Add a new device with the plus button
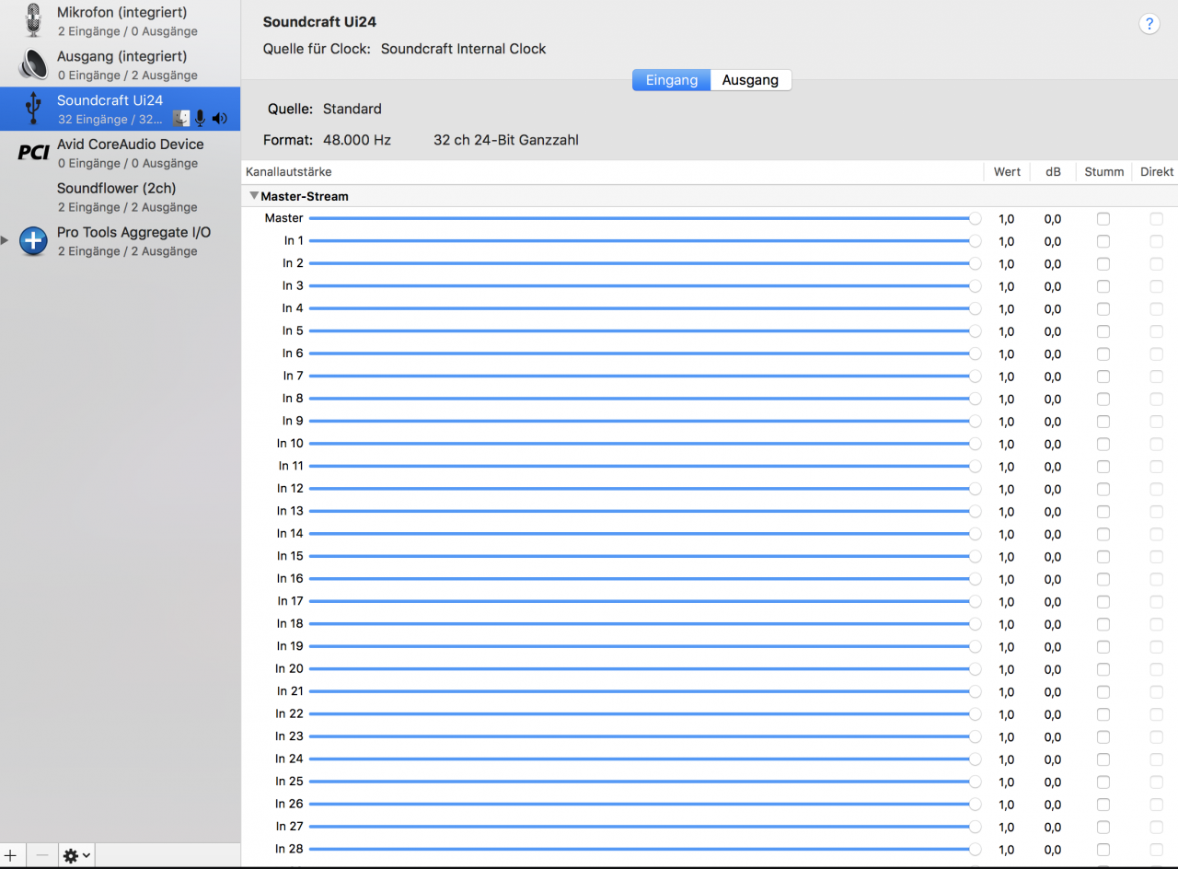Image resolution: width=1178 pixels, height=869 pixels. (11, 855)
